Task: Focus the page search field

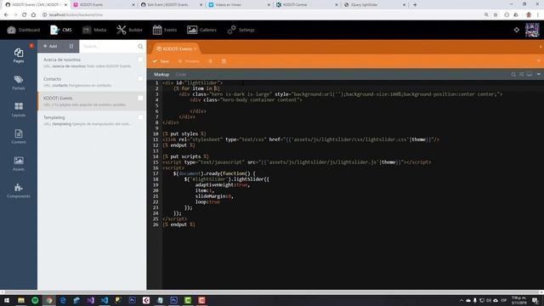Action: point(109,46)
